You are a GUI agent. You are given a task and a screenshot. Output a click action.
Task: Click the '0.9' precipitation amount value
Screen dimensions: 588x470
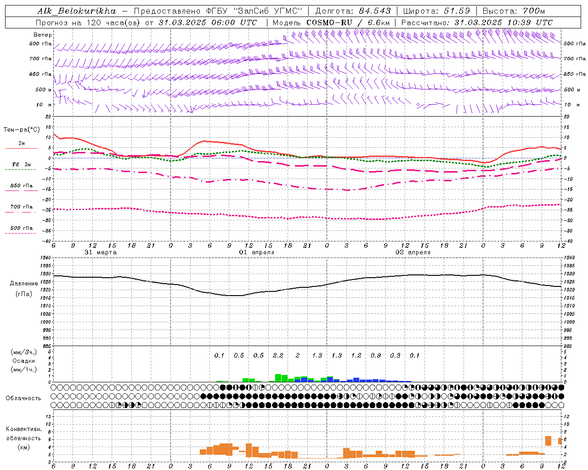[x=376, y=355]
